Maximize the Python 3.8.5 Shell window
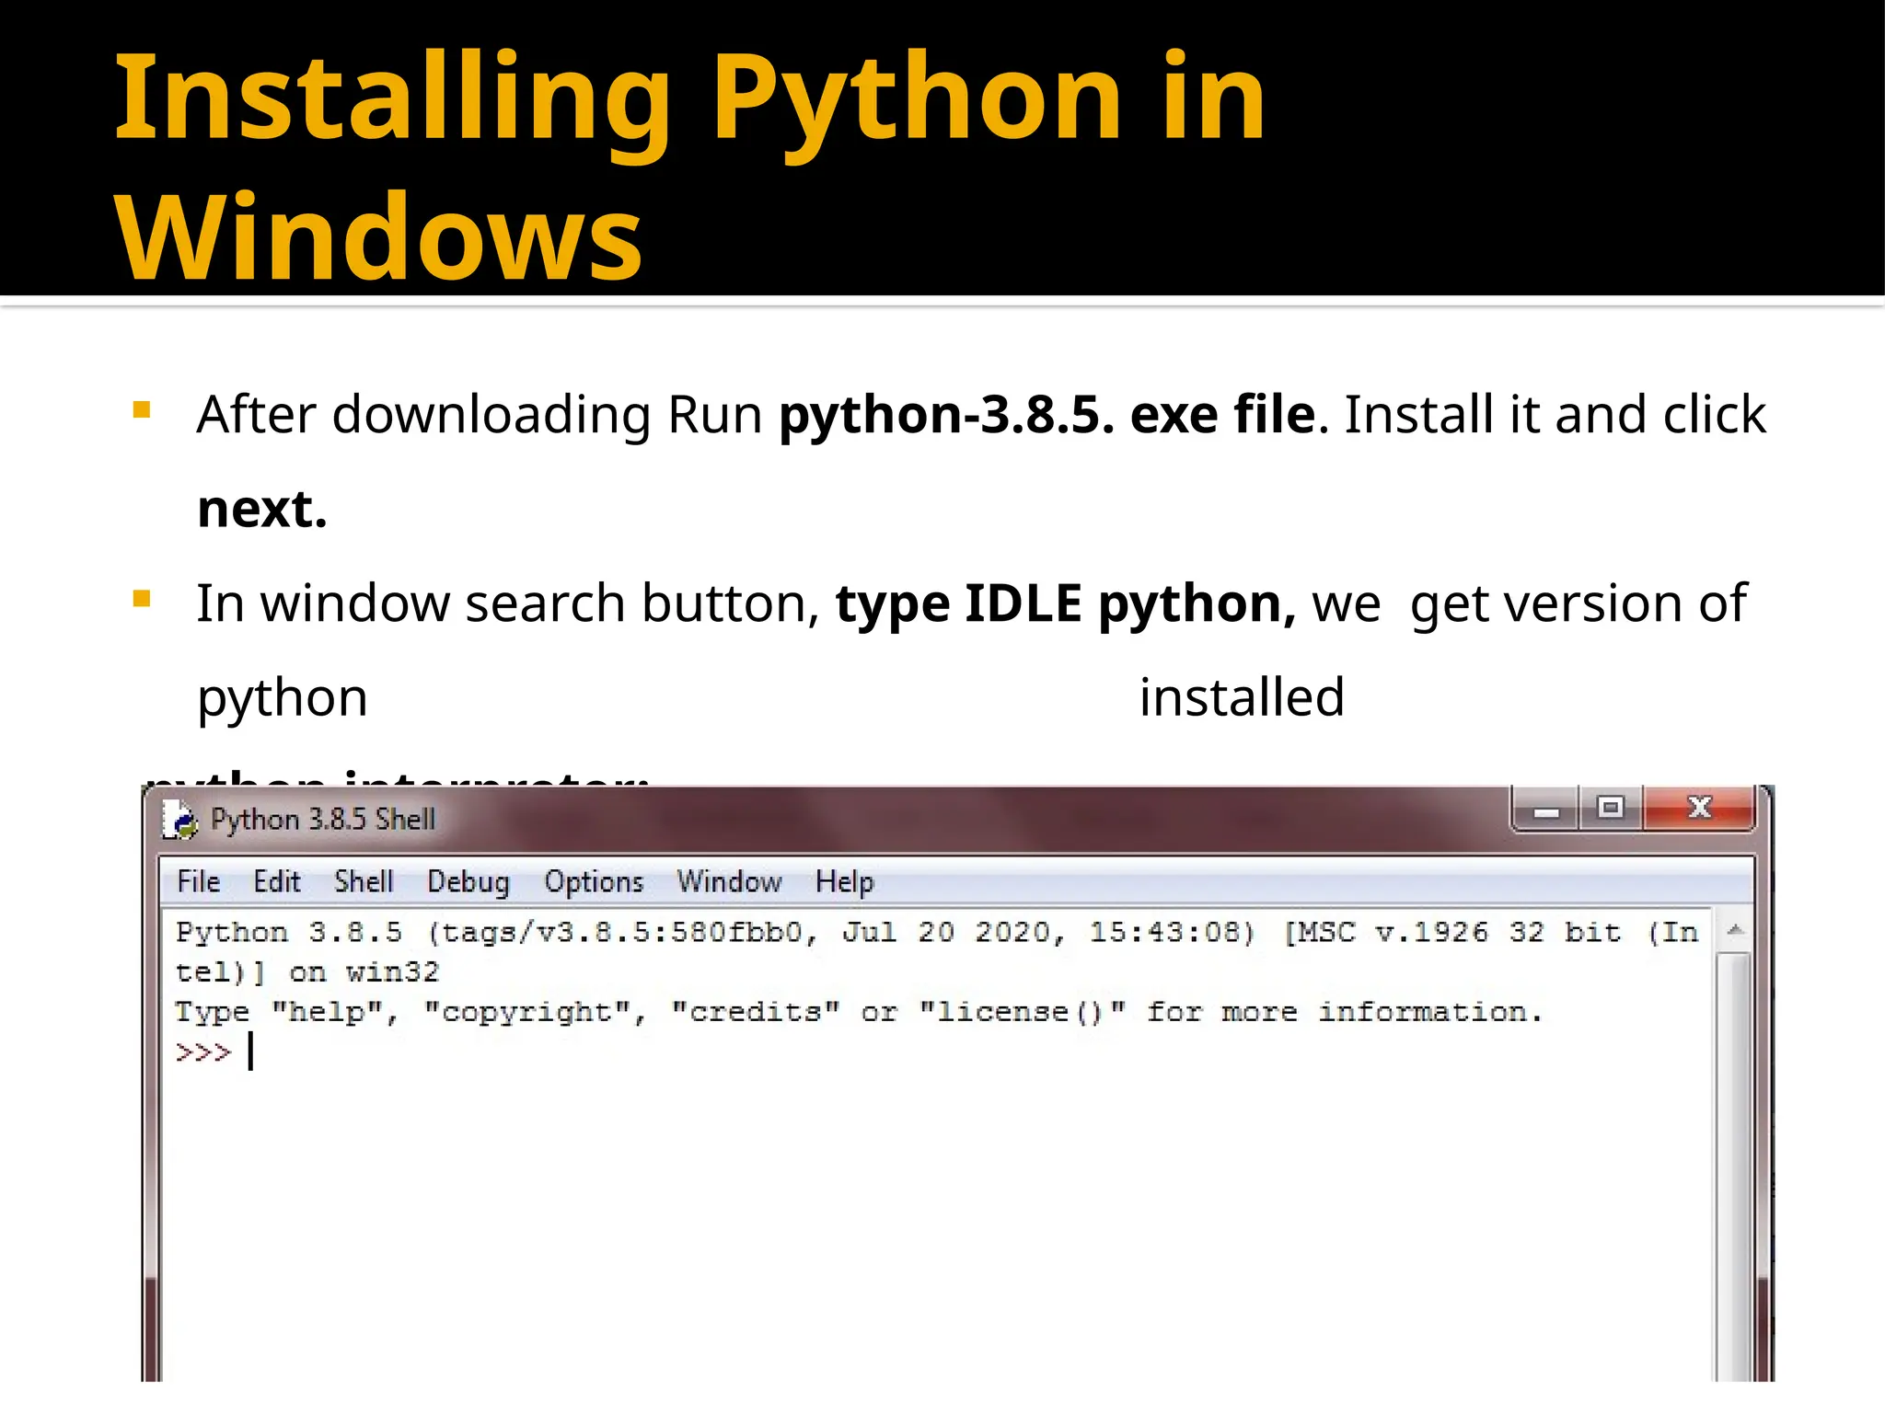This screenshot has height=1413, width=1885. pos(1610,809)
